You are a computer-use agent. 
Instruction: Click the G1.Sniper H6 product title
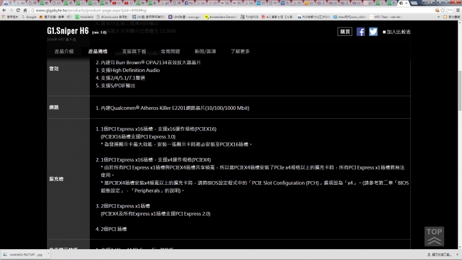(68, 31)
